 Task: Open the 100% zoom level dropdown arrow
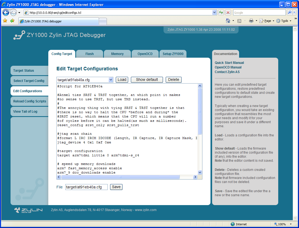[x=291, y=224]
